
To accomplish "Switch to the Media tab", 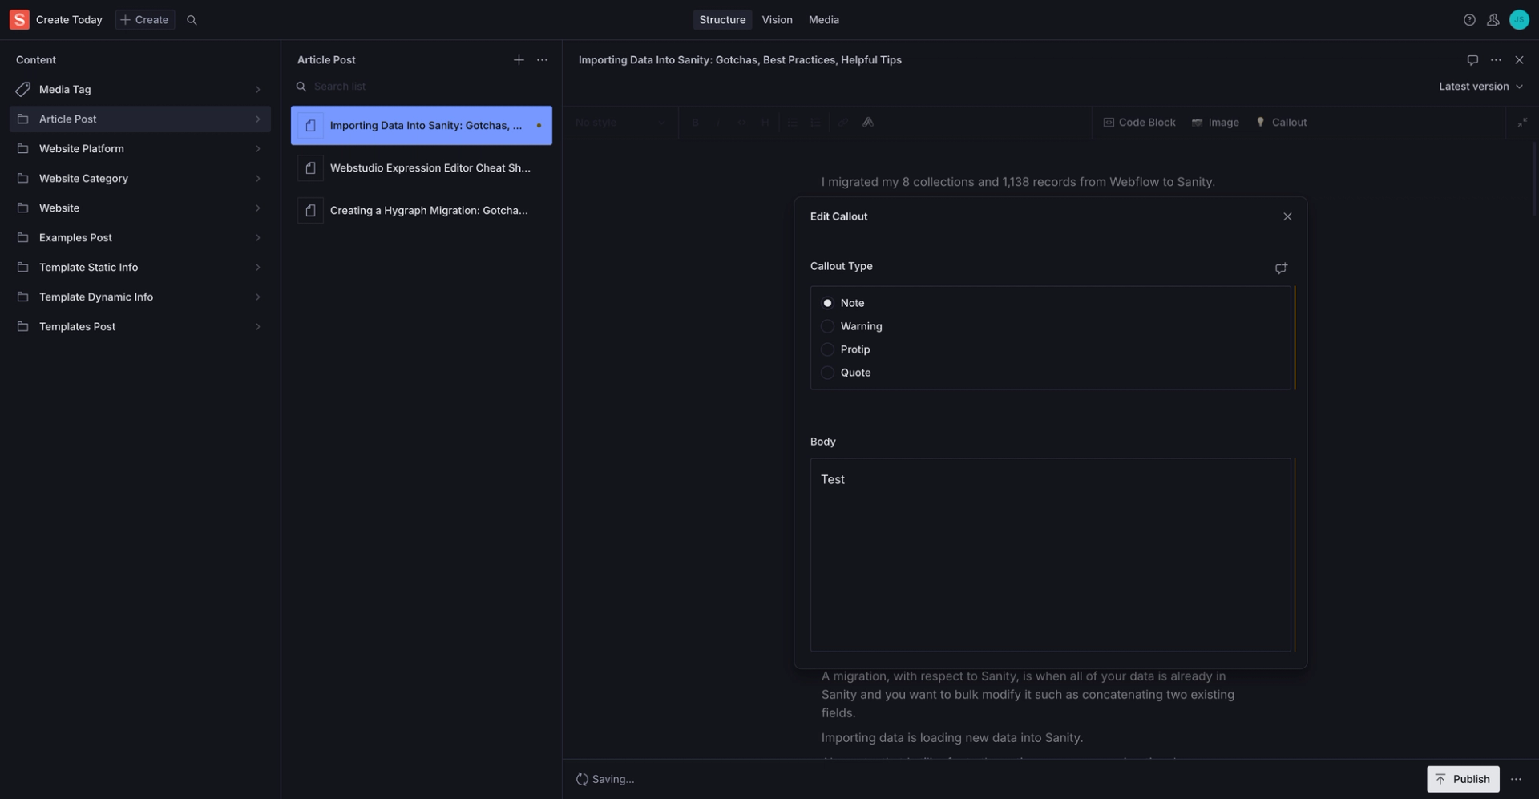I will click(823, 20).
